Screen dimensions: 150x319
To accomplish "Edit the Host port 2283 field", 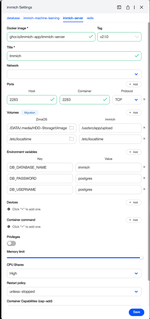I will tap(32, 100).
